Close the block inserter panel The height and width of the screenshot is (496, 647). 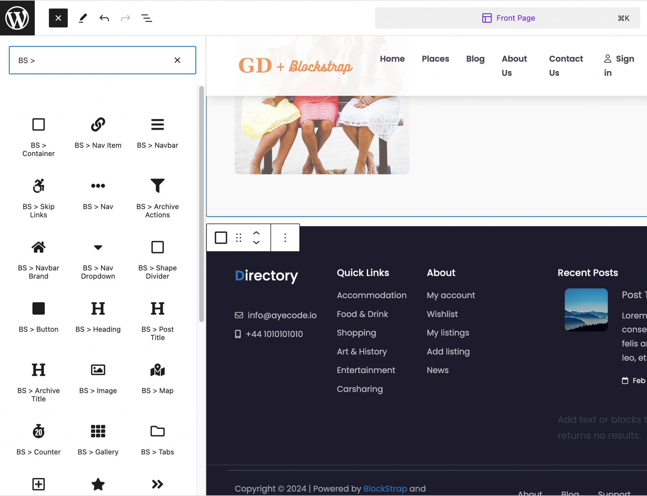(58, 18)
